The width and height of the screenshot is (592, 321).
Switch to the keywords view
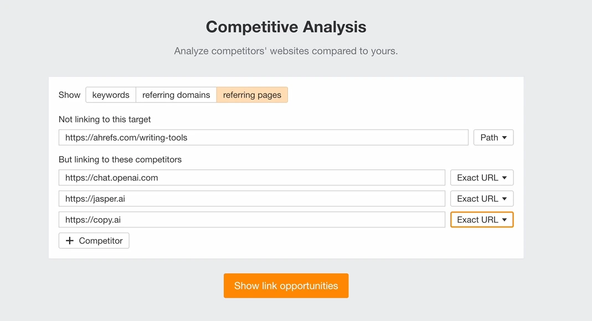pyautogui.click(x=111, y=95)
